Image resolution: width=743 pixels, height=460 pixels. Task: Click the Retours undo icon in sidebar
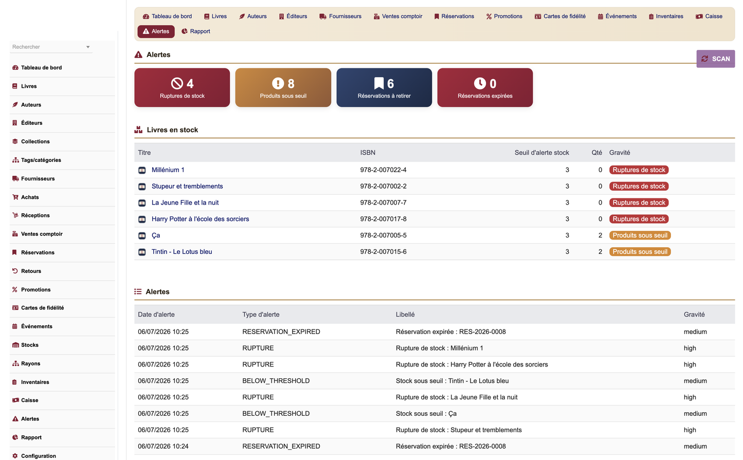(x=15, y=271)
